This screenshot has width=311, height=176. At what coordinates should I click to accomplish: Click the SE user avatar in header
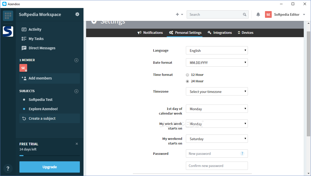pos(268,14)
